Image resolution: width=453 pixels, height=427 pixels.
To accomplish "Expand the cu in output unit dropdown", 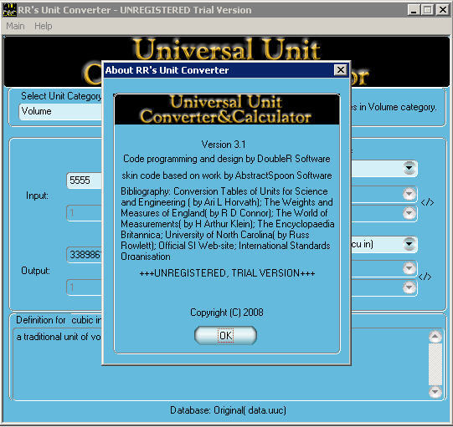I will coord(409,244).
